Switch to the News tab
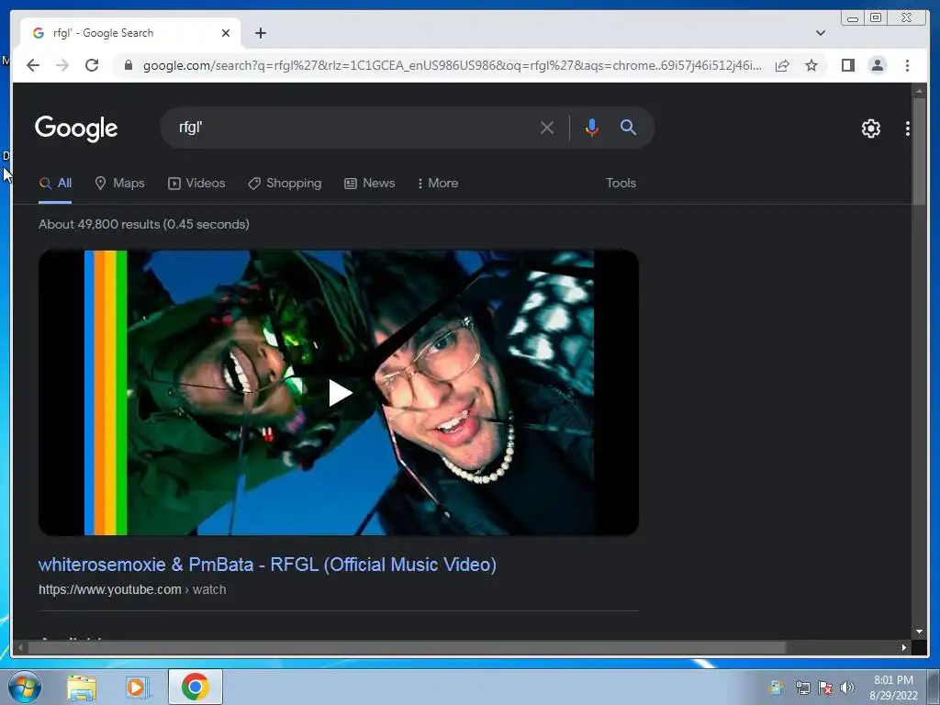This screenshot has height=705, width=940. pyautogui.click(x=369, y=184)
